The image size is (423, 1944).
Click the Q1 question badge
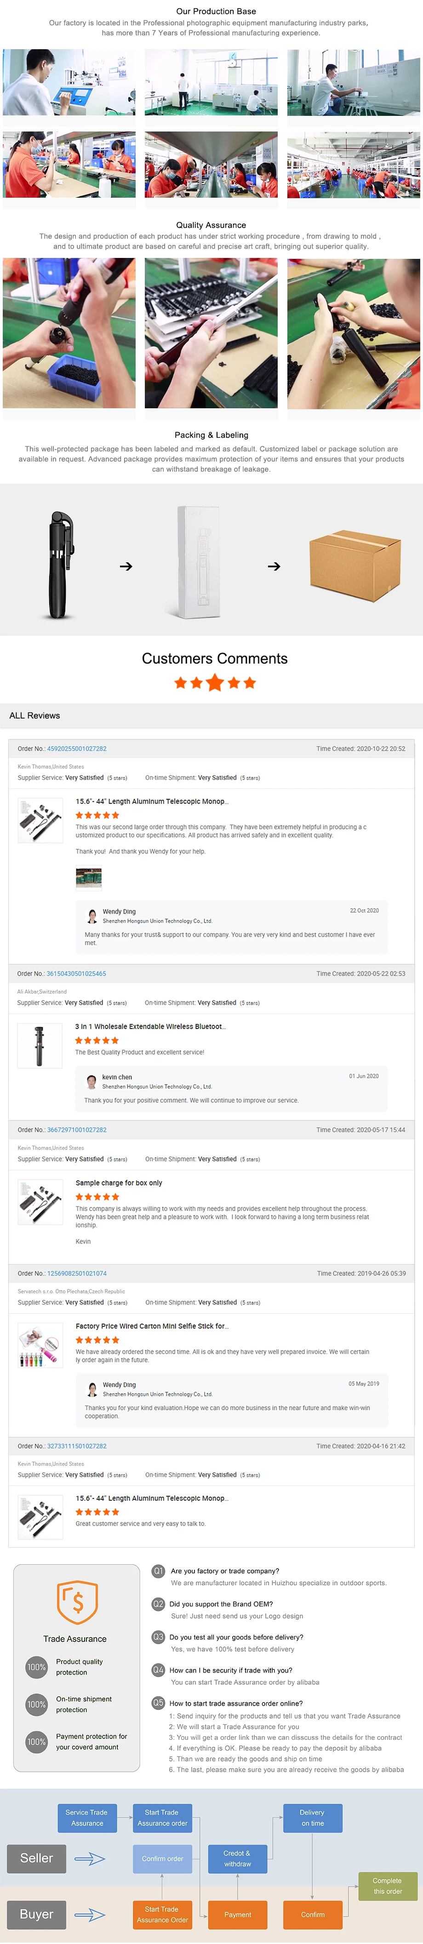(158, 1571)
